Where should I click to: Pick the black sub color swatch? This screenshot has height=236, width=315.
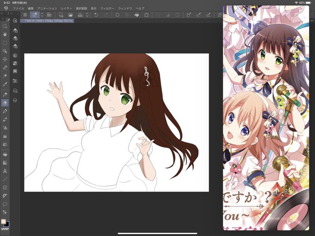[x=7, y=224]
